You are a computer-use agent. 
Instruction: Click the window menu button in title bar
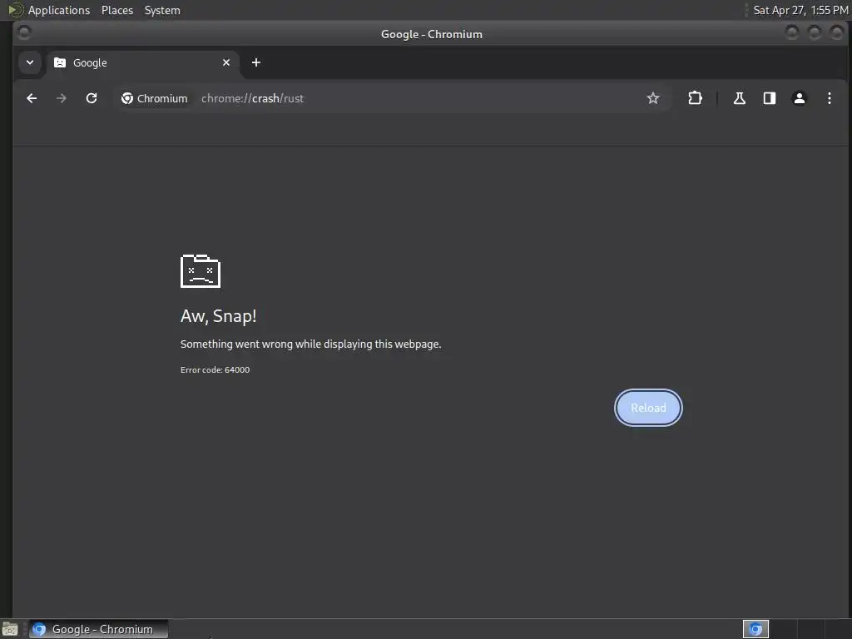(x=24, y=33)
